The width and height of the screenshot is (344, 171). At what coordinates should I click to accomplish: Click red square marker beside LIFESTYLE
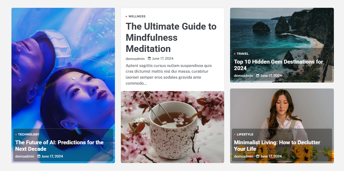235,134
